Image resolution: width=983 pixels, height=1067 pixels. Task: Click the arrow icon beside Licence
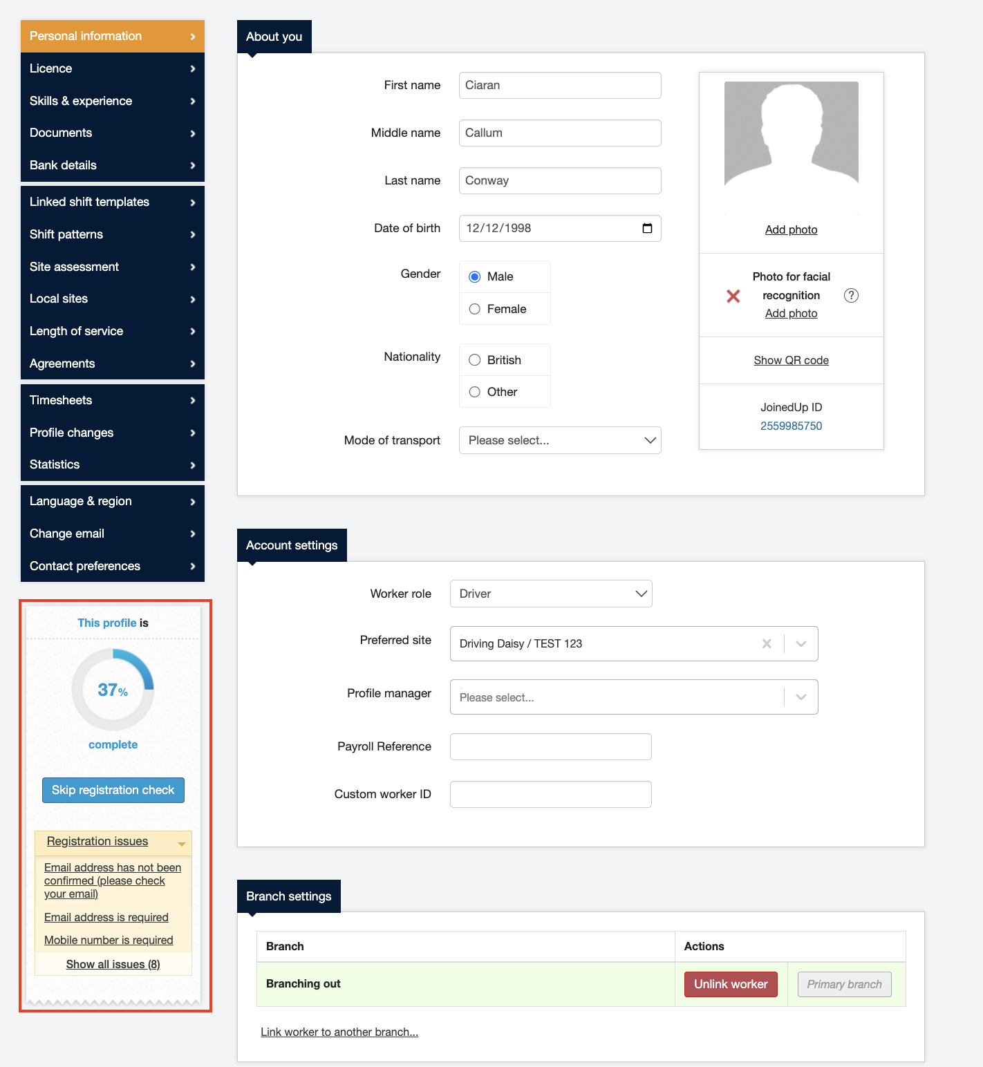193,68
